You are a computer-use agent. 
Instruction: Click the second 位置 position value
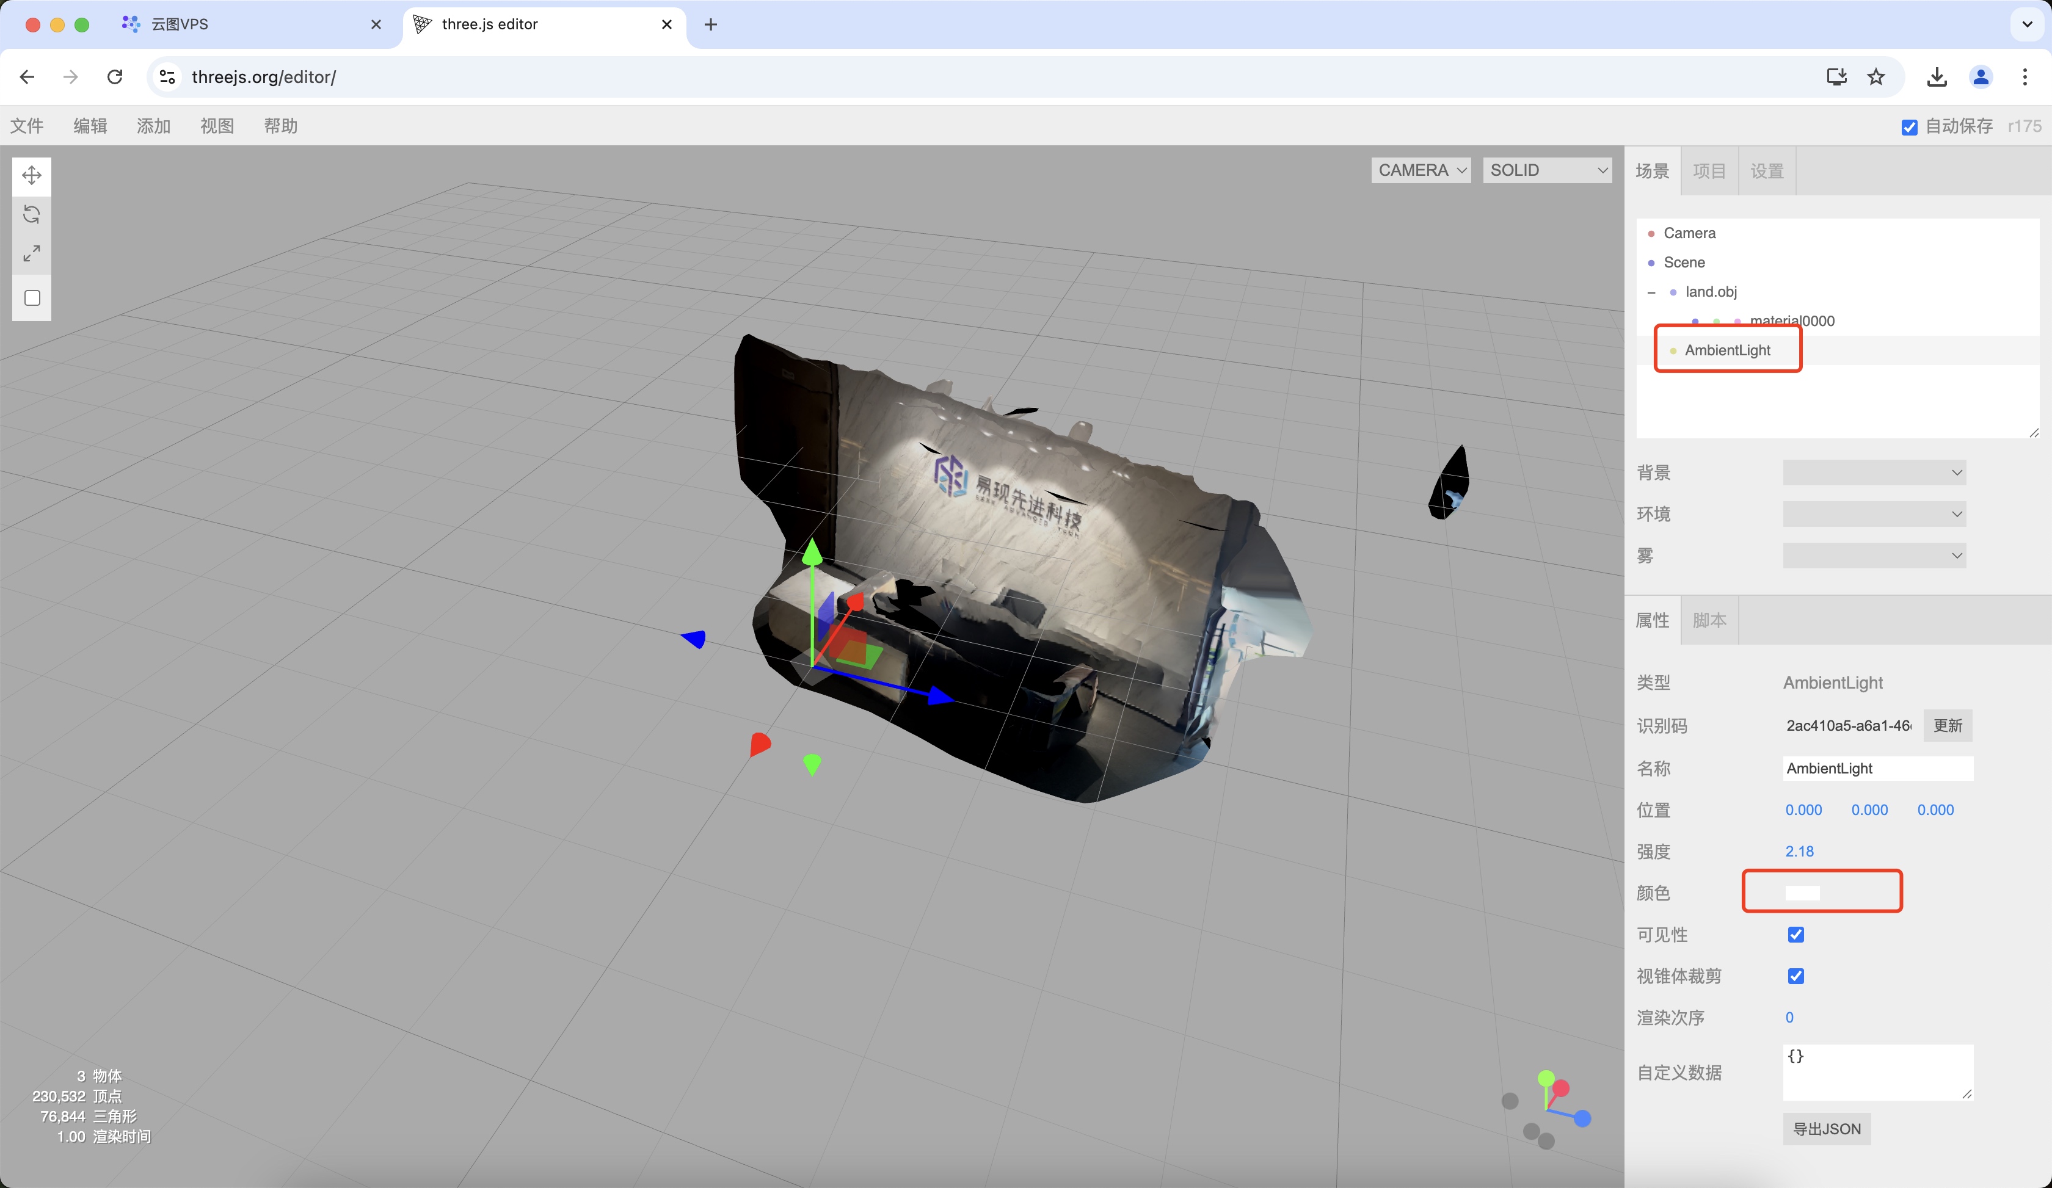[1869, 810]
